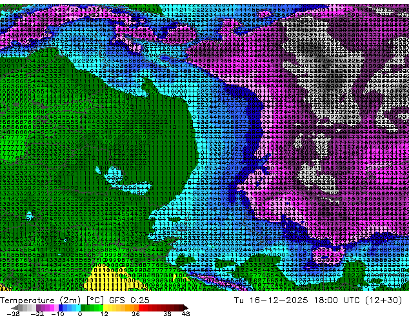Click the 'Tu 16-12-2025 18:00 UTC (12+30)' timestamp
The height and width of the screenshot is (316, 409).
click(x=318, y=301)
